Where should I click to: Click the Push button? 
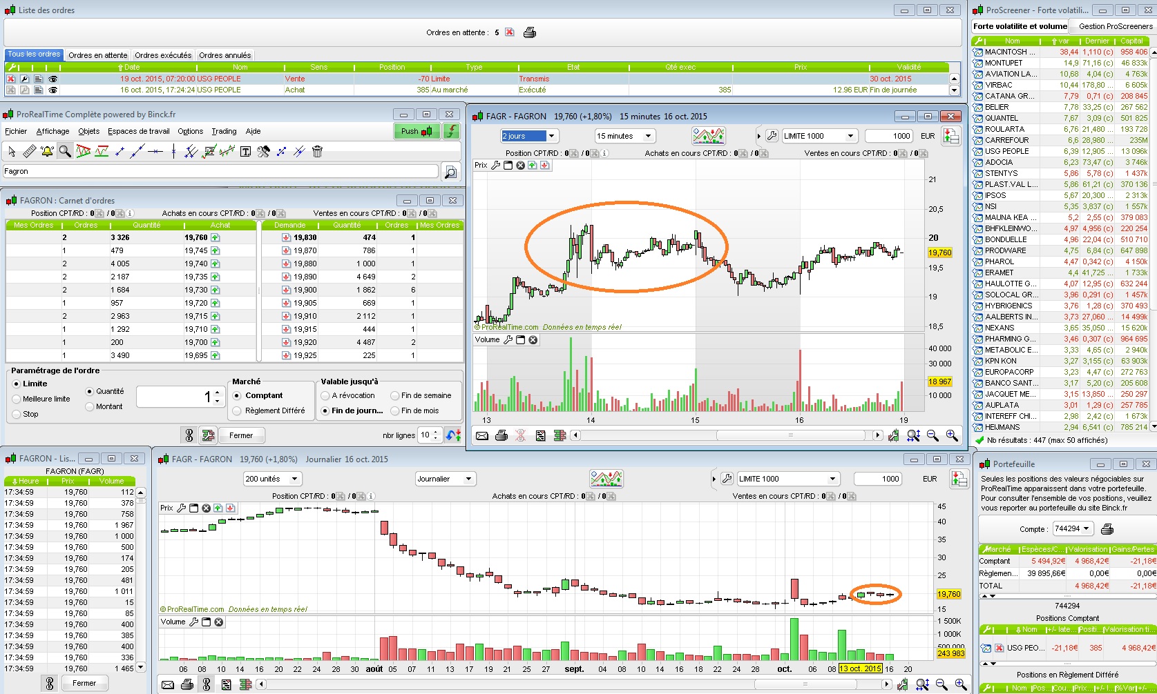[x=417, y=131]
